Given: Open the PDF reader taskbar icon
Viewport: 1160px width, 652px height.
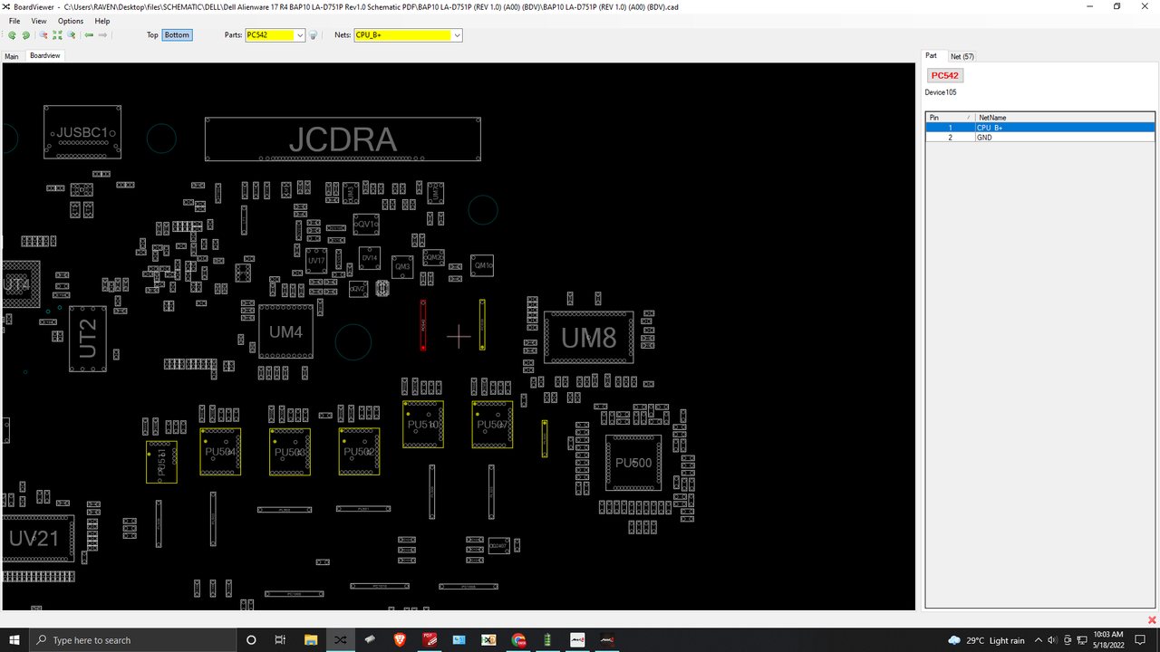Looking at the screenshot, I should (430, 640).
